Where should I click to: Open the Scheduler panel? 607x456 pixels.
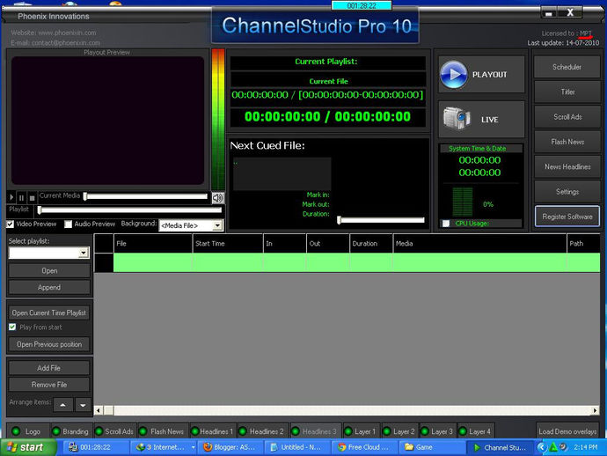tap(567, 67)
